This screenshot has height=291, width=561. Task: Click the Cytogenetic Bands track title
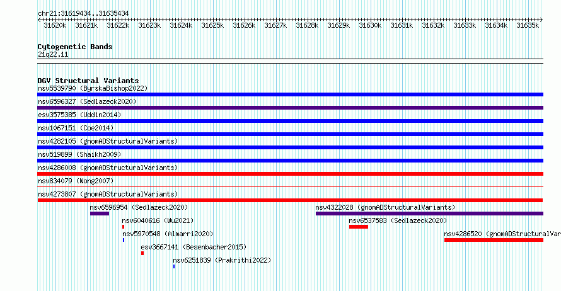pyautogui.click(x=75, y=47)
